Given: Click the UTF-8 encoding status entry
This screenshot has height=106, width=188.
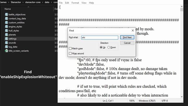Looking at the screenshot, I should (164, 101).
